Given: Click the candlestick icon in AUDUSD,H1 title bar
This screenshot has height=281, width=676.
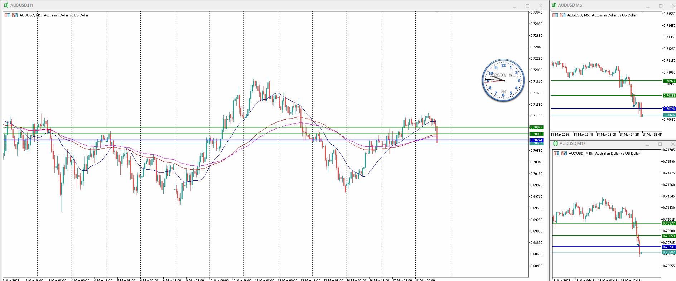Looking at the screenshot, I should [6, 5].
